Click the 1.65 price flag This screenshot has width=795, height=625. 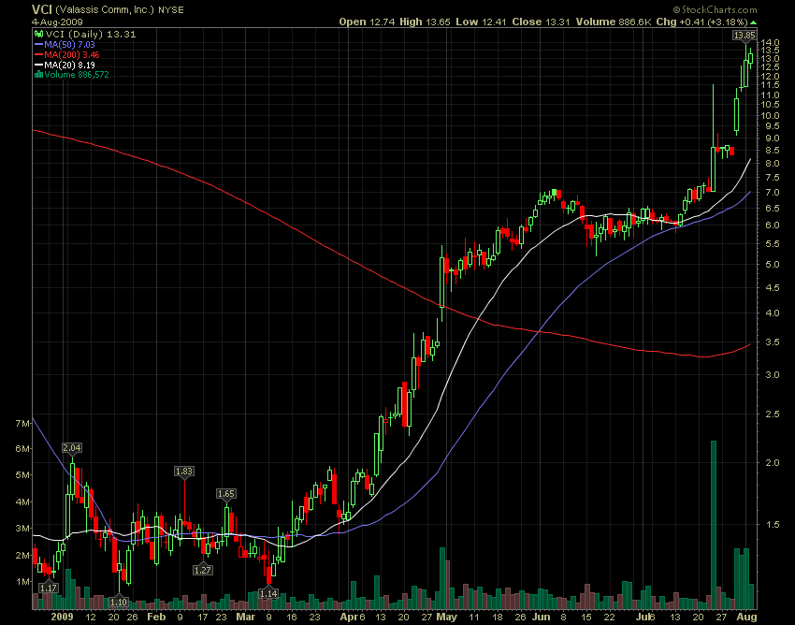[x=226, y=494]
